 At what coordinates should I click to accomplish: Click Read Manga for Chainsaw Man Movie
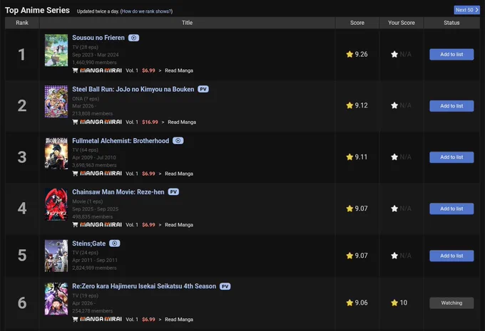pos(179,225)
